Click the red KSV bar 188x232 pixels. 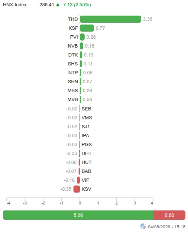[77, 189]
